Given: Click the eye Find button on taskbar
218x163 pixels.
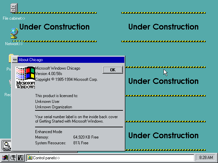Looking at the screenshot, I should point(13,158).
